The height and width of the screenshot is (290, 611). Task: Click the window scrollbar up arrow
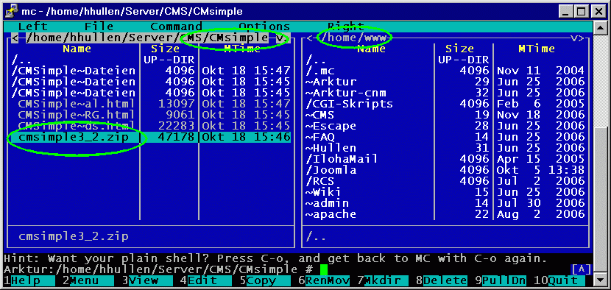[x=601, y=27]
